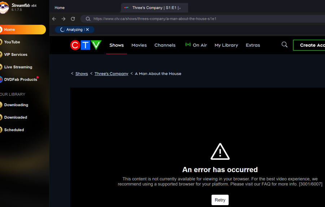The image size is (325, 207).
Task: Open DVDFab Products in sidebar
Action: 20,80
